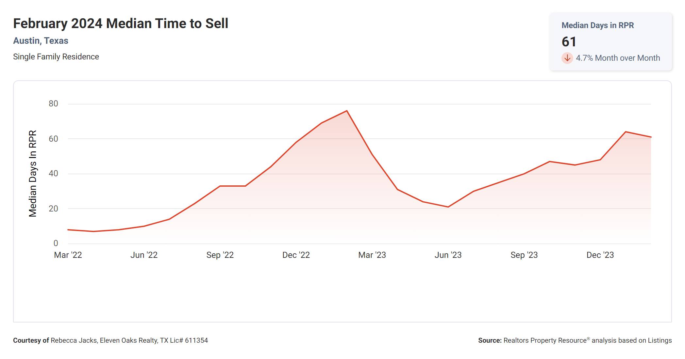Click the Dec '22 x-axis label
Viewport: 685px width, 359px height.
click(296, 255)
